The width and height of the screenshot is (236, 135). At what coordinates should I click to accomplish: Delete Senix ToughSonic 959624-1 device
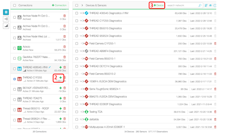[215, 89]
